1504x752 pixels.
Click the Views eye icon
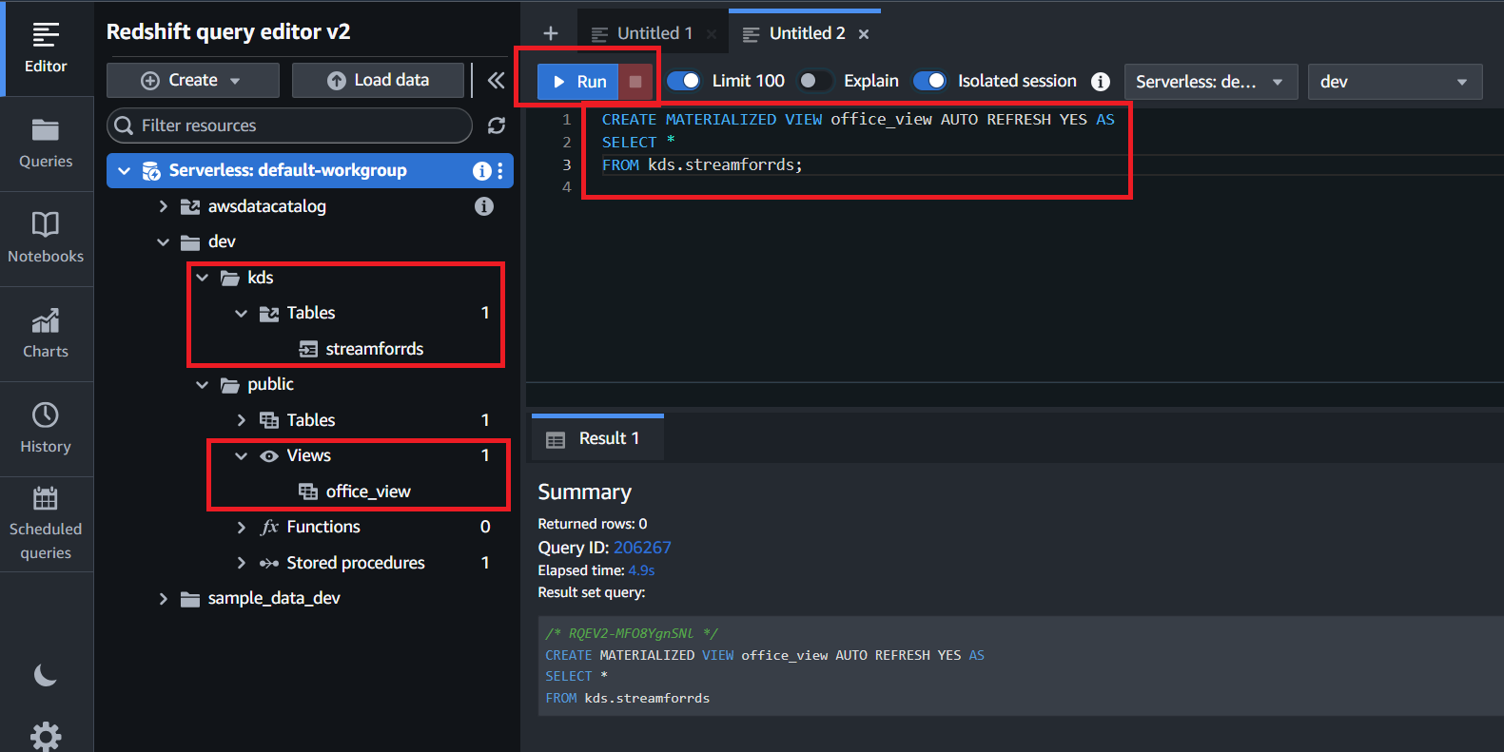(x=269, y=456)
